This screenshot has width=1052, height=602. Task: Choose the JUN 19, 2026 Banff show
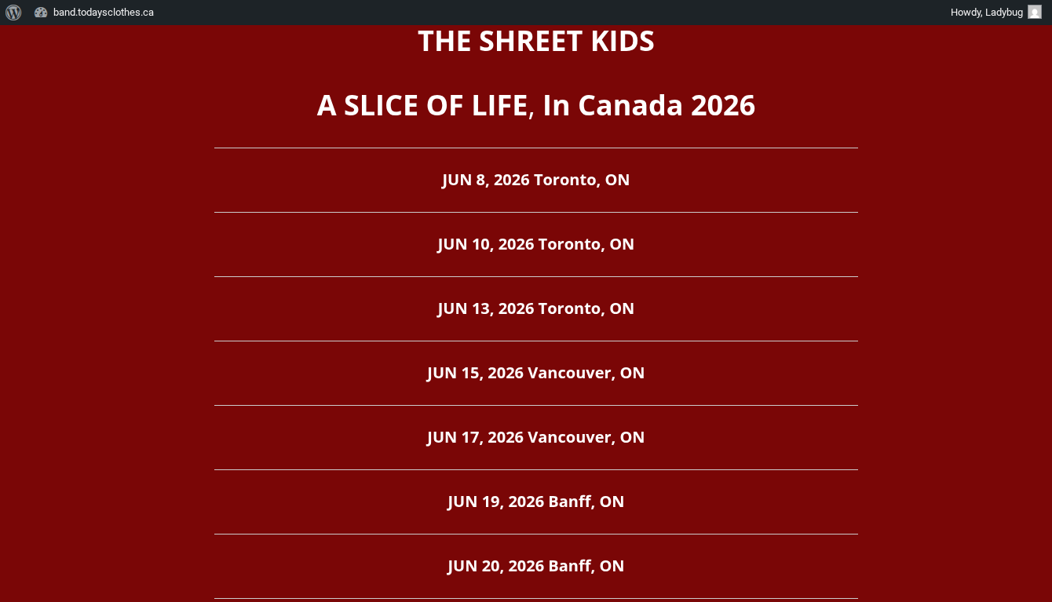click(x=535, y=502)
